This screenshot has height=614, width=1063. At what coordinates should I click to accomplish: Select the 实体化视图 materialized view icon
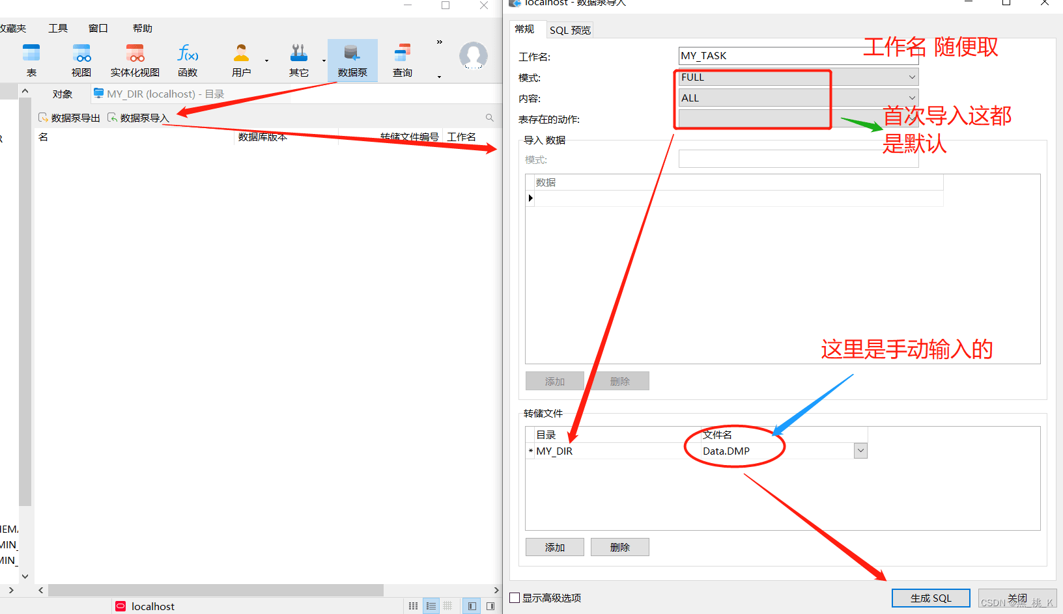pos(135,60)
